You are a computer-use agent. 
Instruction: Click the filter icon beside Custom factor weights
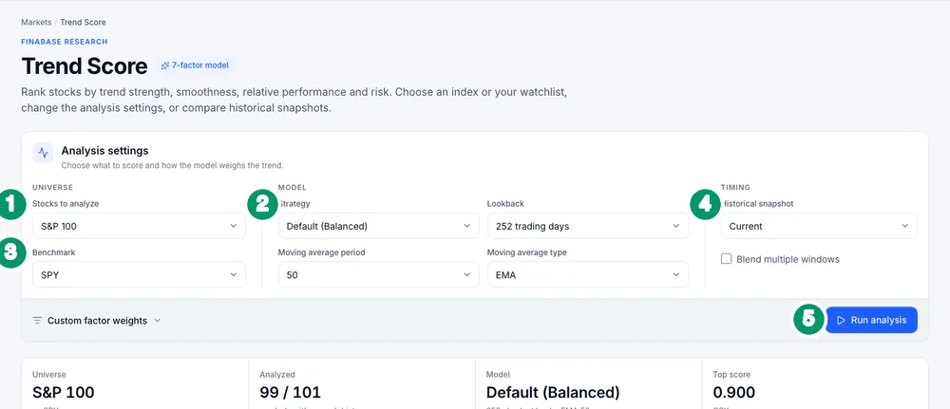pos(38,320)
